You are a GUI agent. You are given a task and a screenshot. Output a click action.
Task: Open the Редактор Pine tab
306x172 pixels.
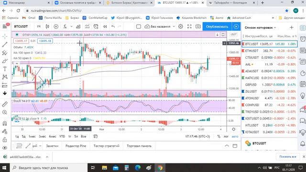coord(76,146)
